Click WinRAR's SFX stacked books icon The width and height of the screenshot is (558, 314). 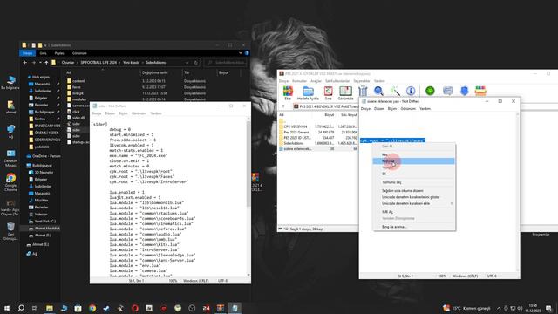[480, 91]
